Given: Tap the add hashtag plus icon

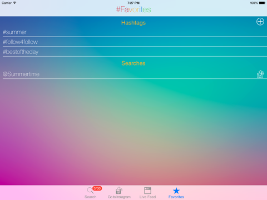Looking at the screenshot, I should 260,22.
